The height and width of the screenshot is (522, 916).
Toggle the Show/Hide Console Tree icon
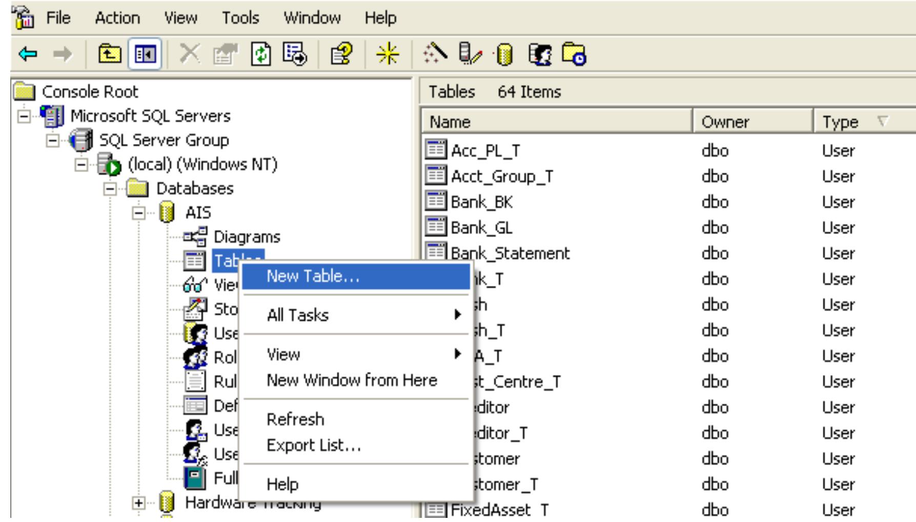click(x=145, y=54)
